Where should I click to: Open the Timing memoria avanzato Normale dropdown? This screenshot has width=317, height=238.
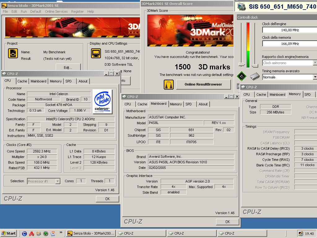315,77
